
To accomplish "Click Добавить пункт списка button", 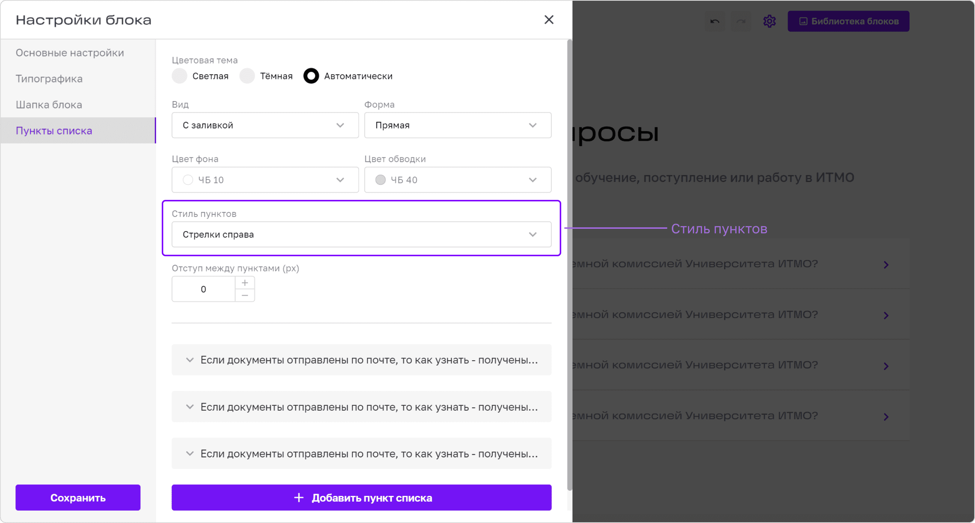I will click(361, 498).
